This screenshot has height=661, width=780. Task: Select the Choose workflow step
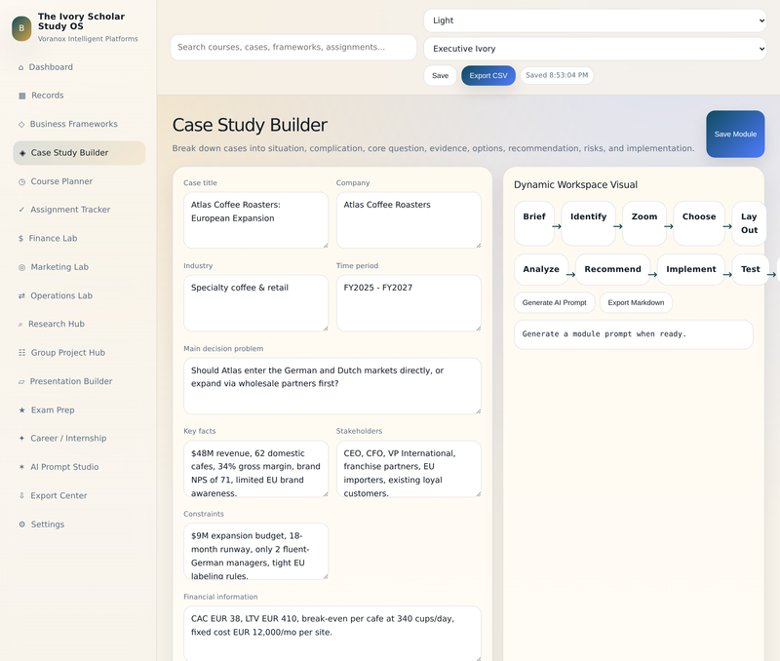coord(699,223)
